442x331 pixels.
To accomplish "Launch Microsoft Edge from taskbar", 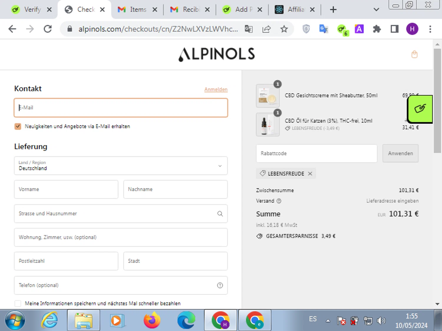I will coord(186,320).
